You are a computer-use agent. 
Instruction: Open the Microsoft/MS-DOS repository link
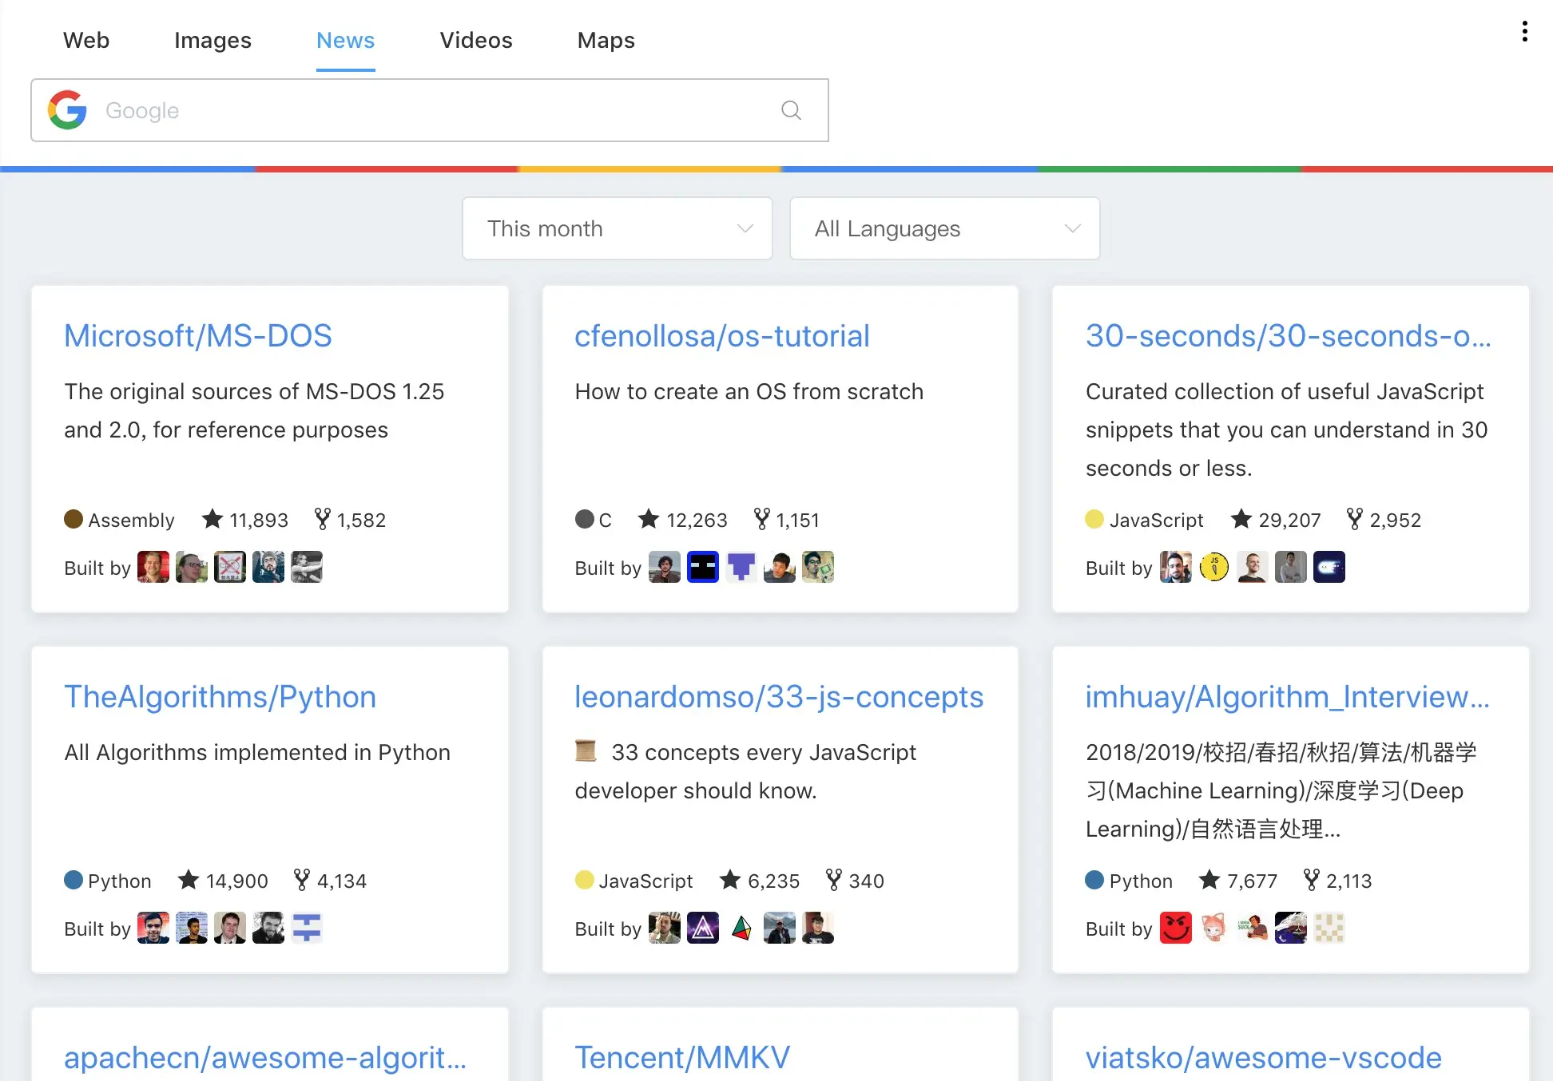198,336
